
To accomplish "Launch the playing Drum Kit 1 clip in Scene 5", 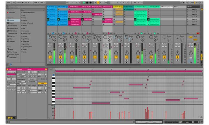I will (48, 19).
